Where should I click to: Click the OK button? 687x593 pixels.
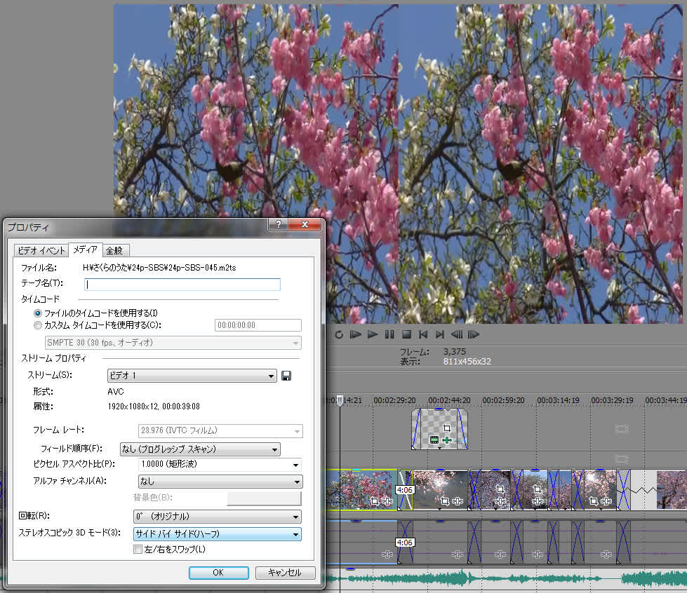pos(218,573)
